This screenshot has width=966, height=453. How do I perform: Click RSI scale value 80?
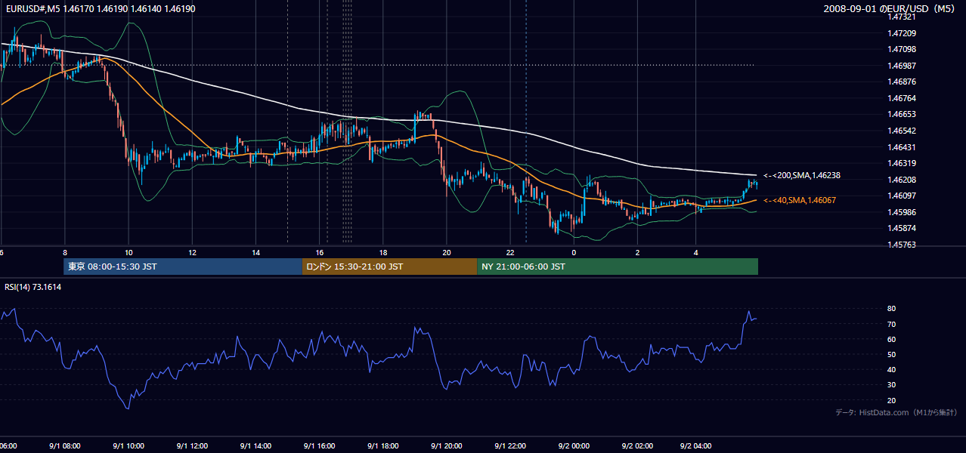coord(892,309)
